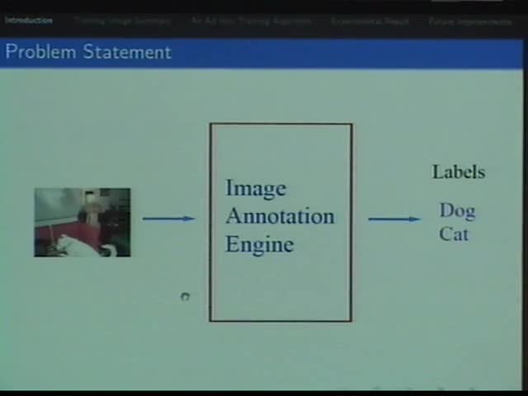528x396 pixels.
Task: Click the small circular pointer mark below arrow
Action: pyautogui.click(x=185, y=297)
